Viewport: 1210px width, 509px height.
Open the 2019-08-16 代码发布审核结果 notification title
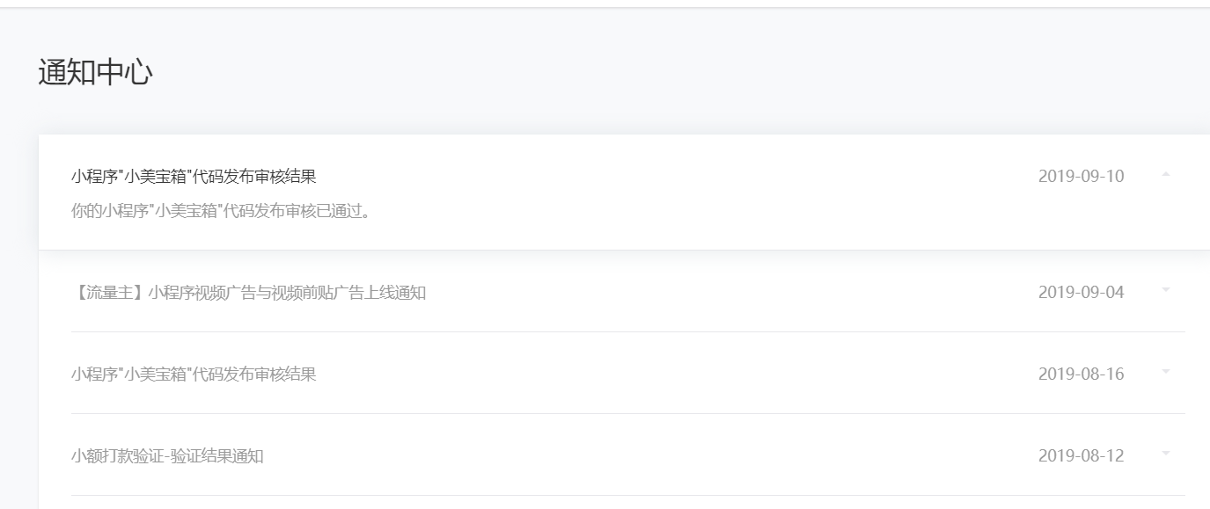coord(194,374)
